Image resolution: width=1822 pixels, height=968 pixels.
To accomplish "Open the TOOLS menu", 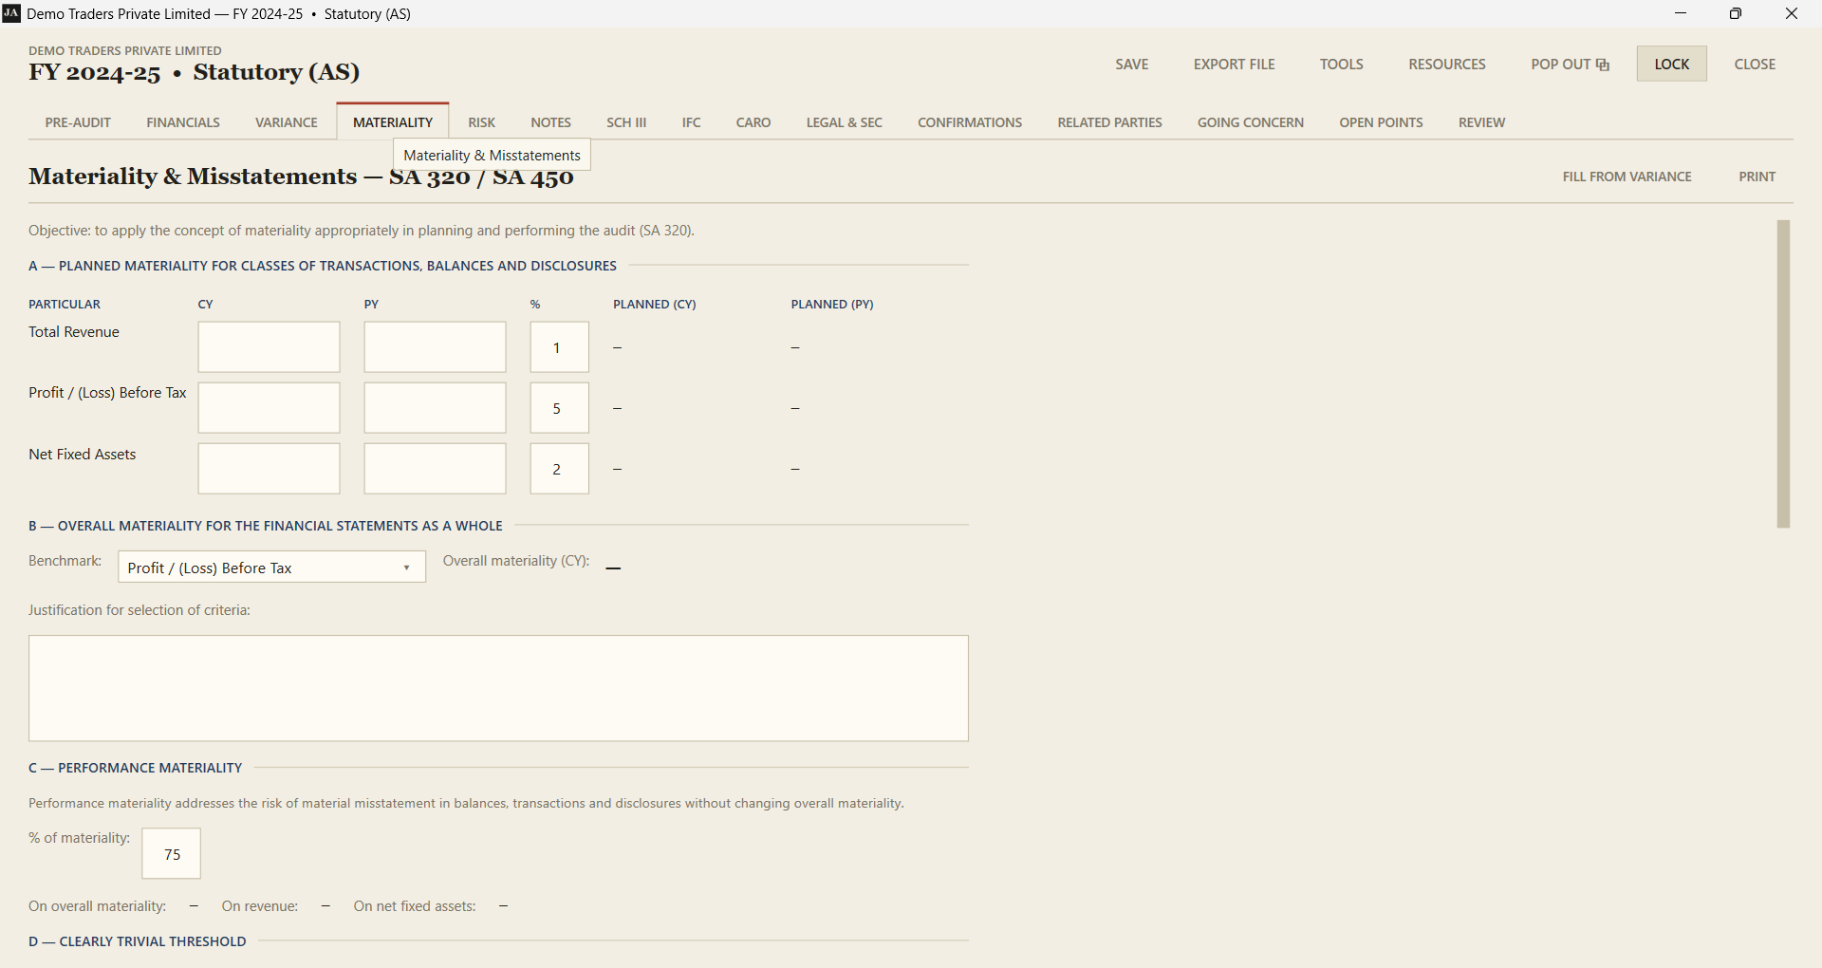I will coord(1342,64).
